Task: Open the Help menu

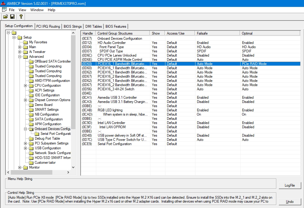Action: pos(51,10)
